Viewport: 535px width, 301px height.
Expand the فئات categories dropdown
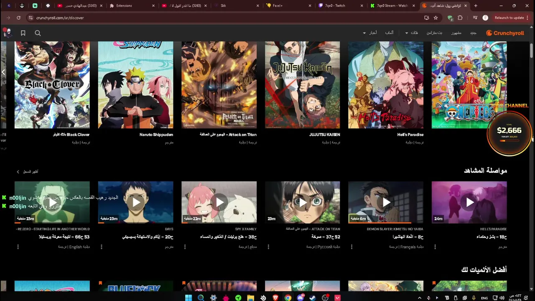412,33
